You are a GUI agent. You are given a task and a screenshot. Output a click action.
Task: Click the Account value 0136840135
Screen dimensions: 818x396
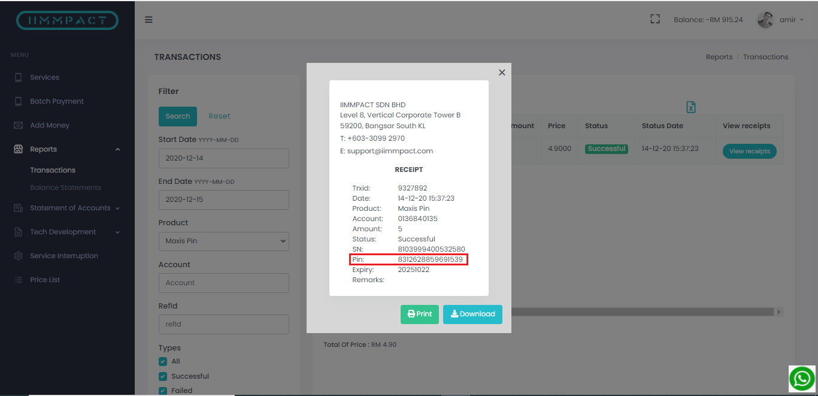click(x=417, y=219)
